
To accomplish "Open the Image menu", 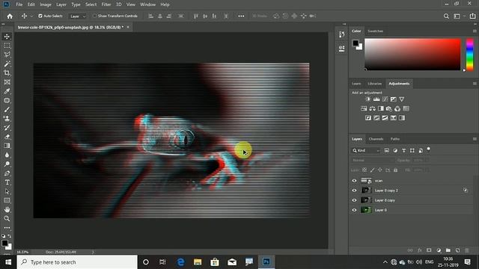I will pos(46,4).
